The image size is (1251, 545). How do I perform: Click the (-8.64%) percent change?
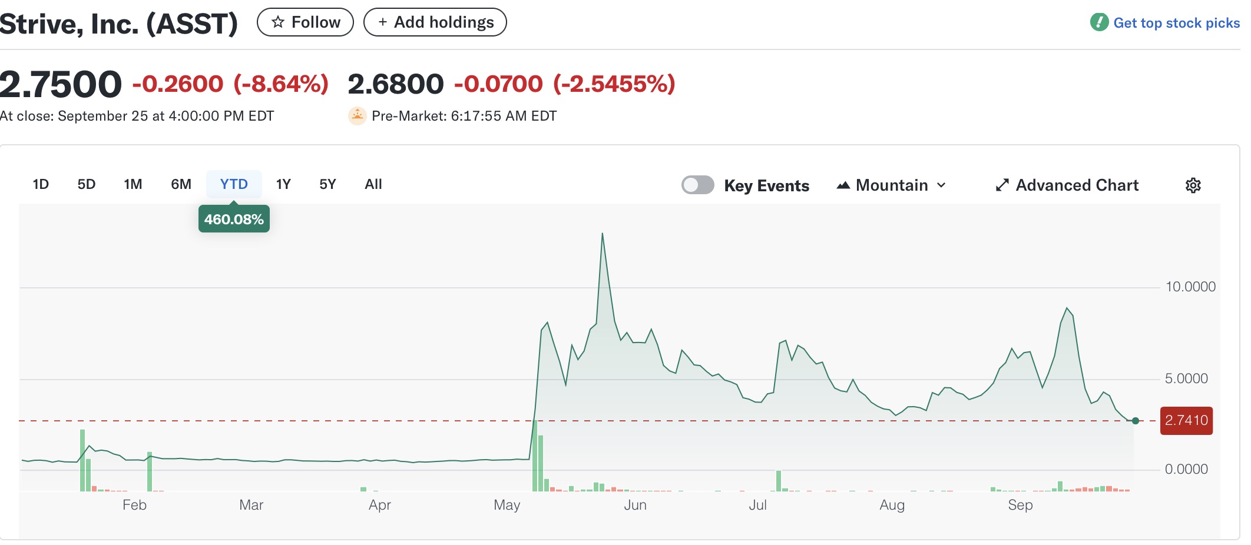tap(281, 84)
